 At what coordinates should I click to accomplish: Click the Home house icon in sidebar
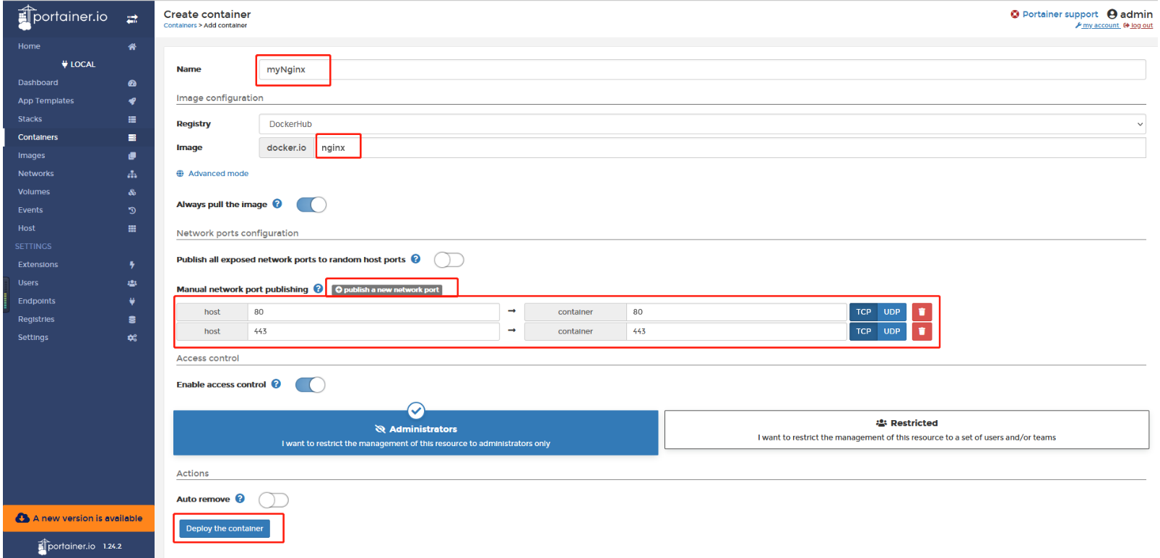tap(132, 47)
